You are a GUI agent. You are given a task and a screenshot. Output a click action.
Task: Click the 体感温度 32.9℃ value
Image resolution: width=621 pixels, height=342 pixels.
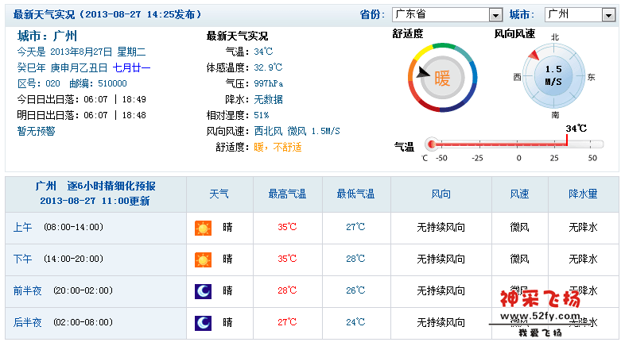coord(268,67)
